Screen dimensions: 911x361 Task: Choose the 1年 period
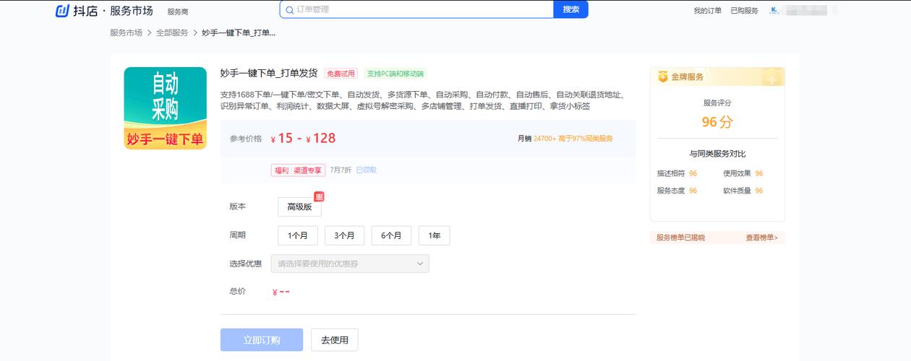pyautogui.click(x=434, y=235)
